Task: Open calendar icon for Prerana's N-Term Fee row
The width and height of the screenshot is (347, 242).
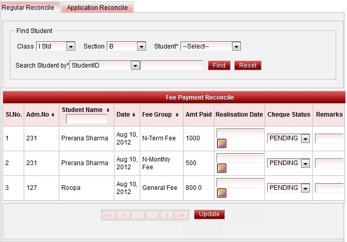Action: click(x=222, y=143)
